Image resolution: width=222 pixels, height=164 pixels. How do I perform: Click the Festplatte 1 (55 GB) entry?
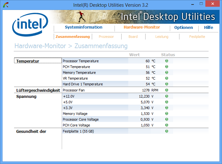(78, 131)
